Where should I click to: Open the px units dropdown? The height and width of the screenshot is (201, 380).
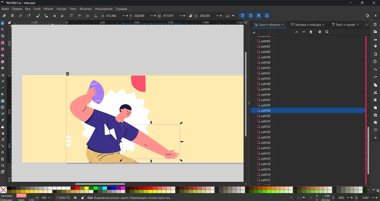tap(230, 16)
